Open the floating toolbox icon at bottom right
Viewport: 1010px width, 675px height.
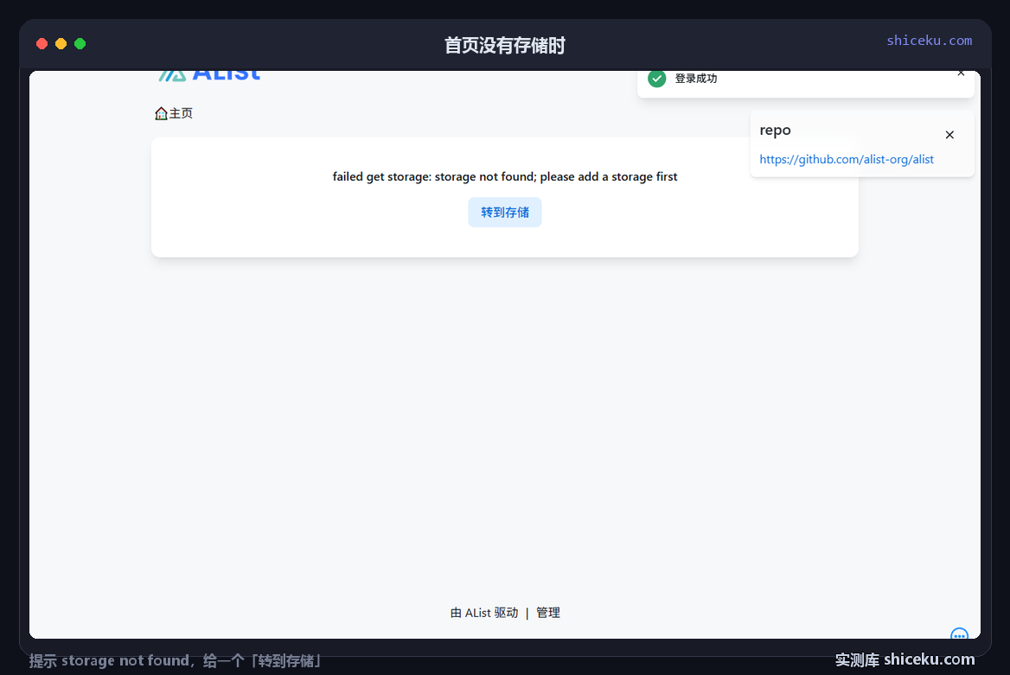pos(959,634)
